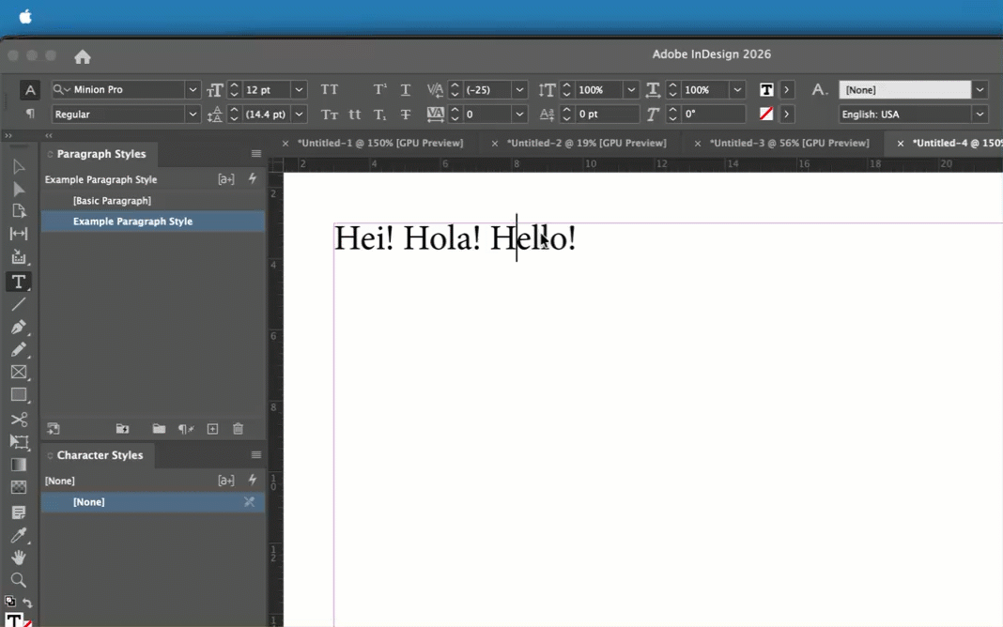Viewport: 1003px width, 627px height.
Task: Click the add style to CC library icon
Action: (x=122, y=429)
